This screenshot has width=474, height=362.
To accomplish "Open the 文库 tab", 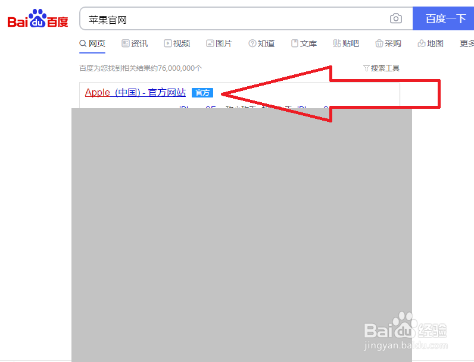I will point(304,43).
